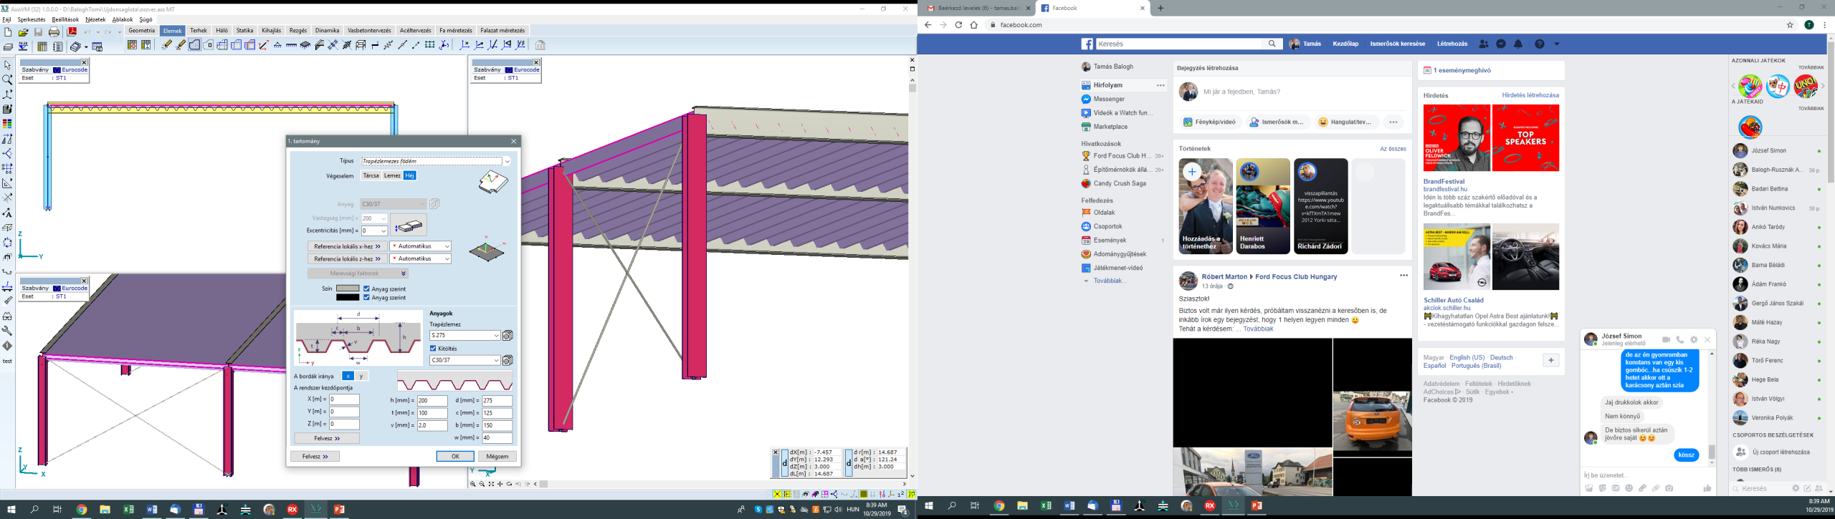The image size is (1835, 519).
Task: Click the gray Szín color swatch
Action: pyautogui.click(x=348, y=289)
